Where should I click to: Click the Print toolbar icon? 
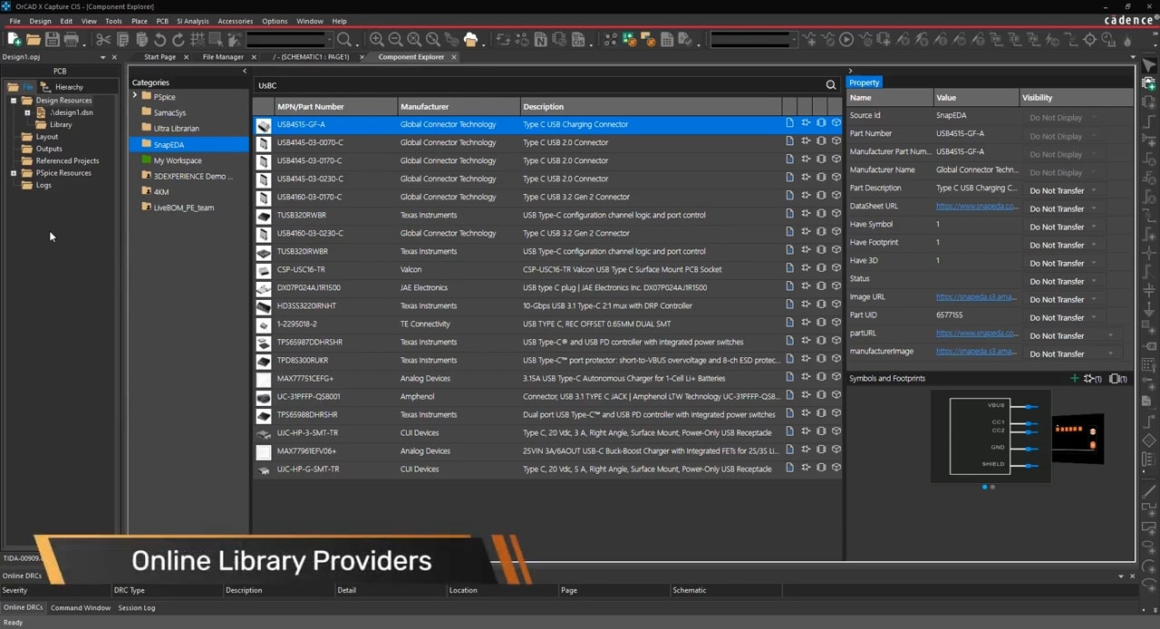click(x=72, y=39)
